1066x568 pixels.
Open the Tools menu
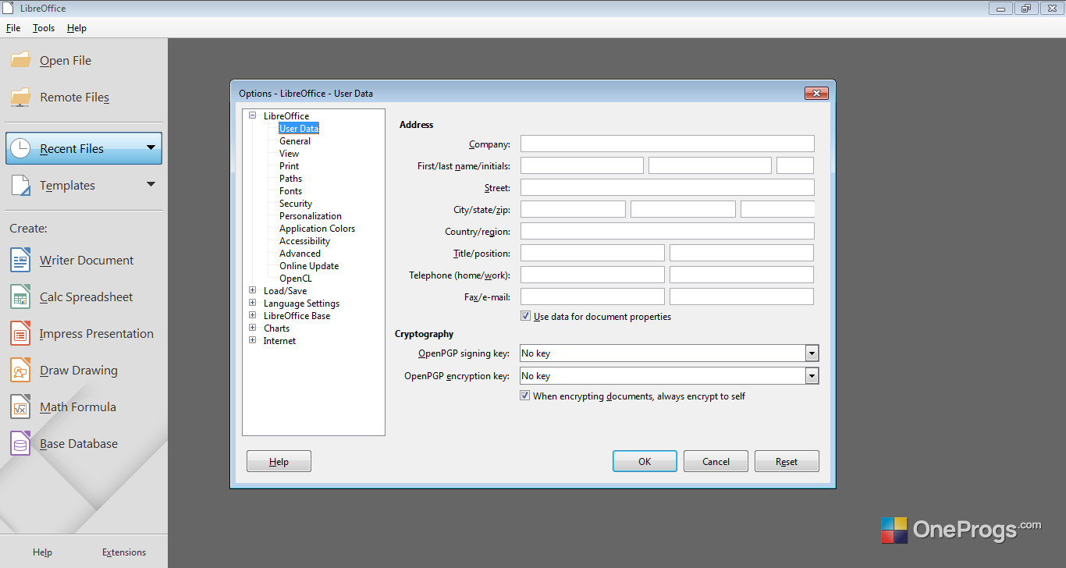[x=44, y=27]
